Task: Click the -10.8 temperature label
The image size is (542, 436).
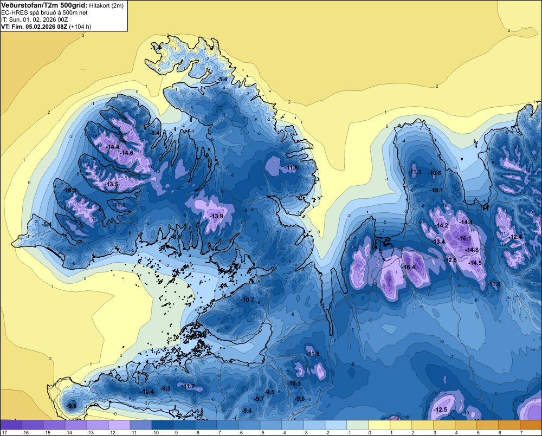Action: pyautogui.click(x=435, y=173)
